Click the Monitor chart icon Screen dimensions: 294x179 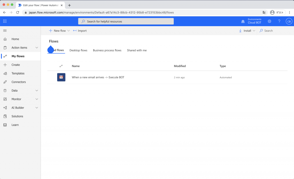5,99
